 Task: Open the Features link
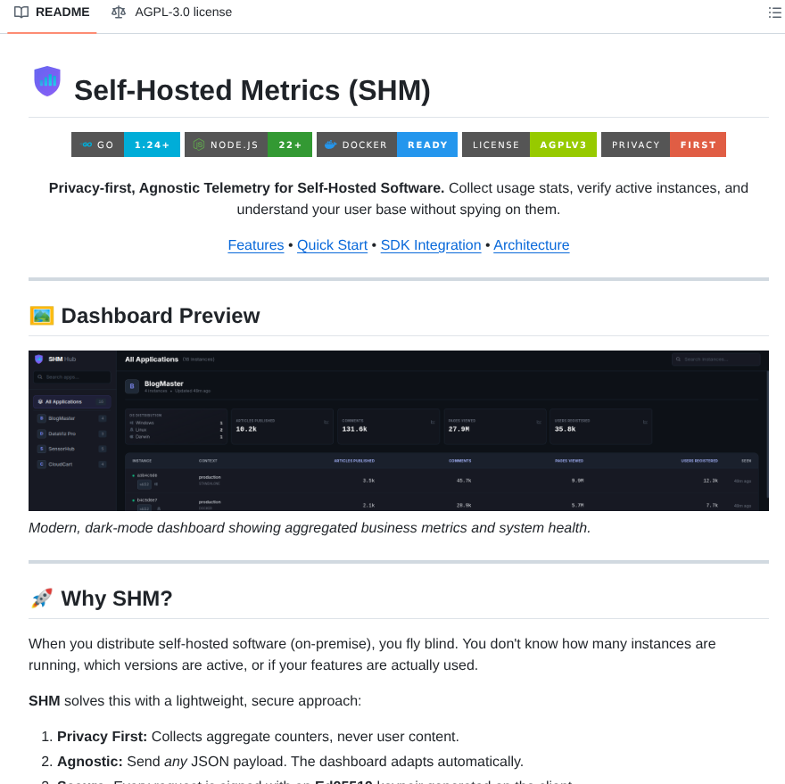click(x=256, y=244)
